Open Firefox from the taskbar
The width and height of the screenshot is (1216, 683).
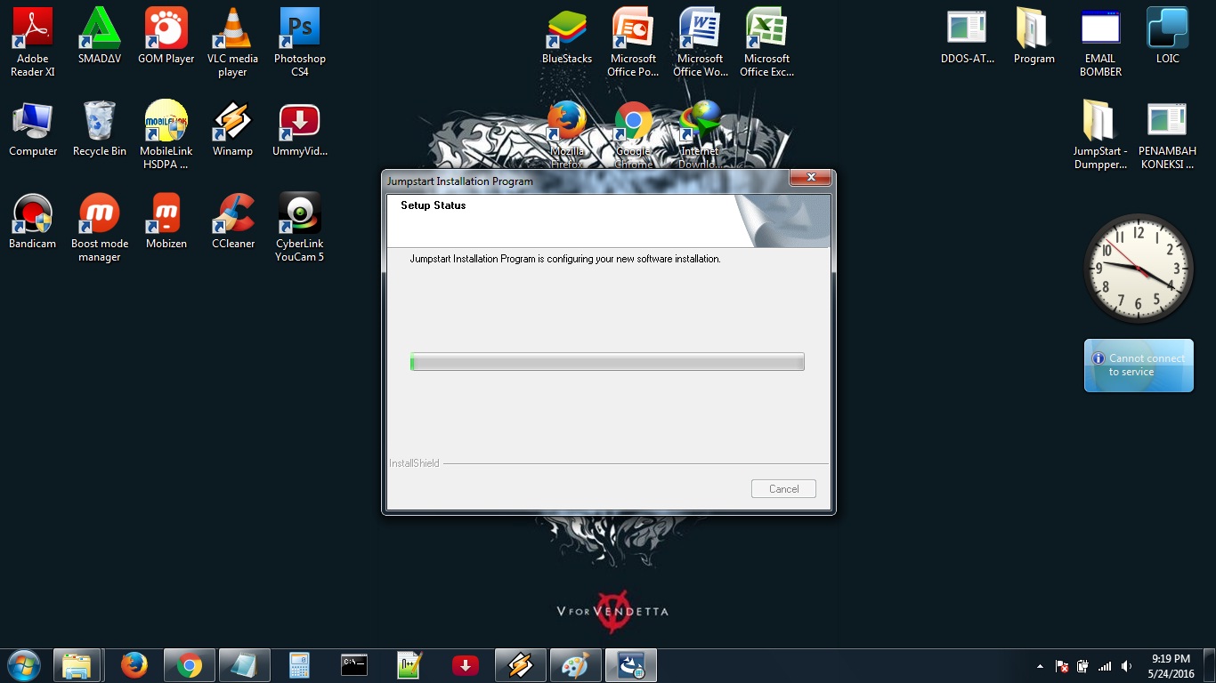tap(134, 665)
